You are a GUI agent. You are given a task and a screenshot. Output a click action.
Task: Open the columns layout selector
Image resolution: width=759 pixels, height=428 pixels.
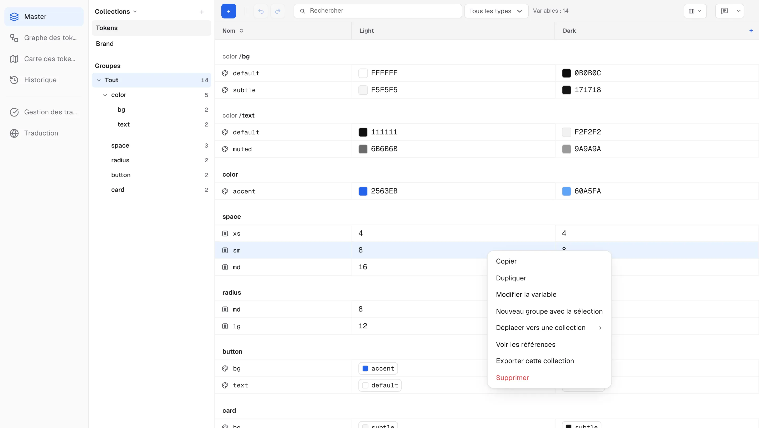point(695,11)
